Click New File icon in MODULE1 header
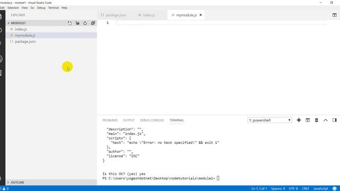Viewport: 340px width, 191px height. click(x=70, y=23)
